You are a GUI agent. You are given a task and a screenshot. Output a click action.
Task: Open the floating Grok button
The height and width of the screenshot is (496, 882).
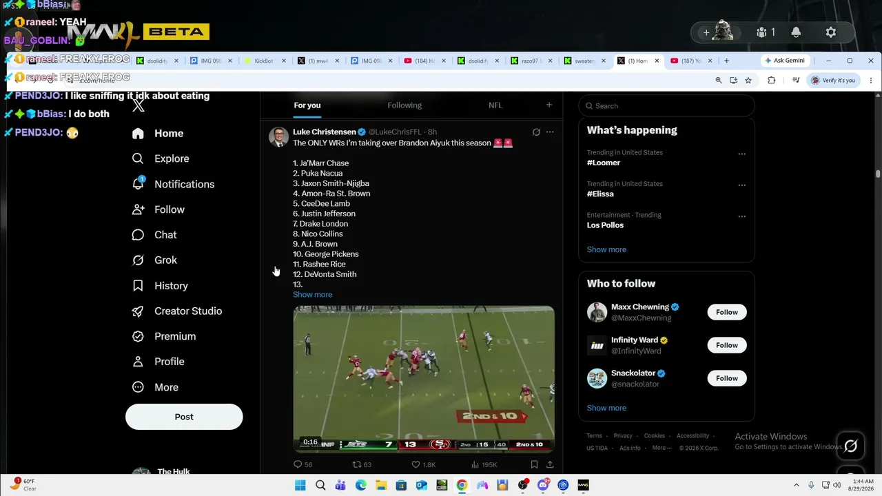click(x=851, y=446)
